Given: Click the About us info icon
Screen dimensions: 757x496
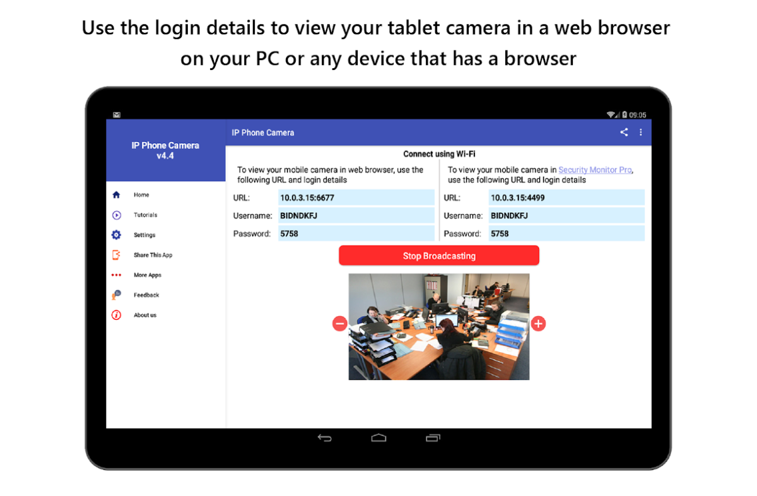Looking at the screenshot, I should point(116,315).
